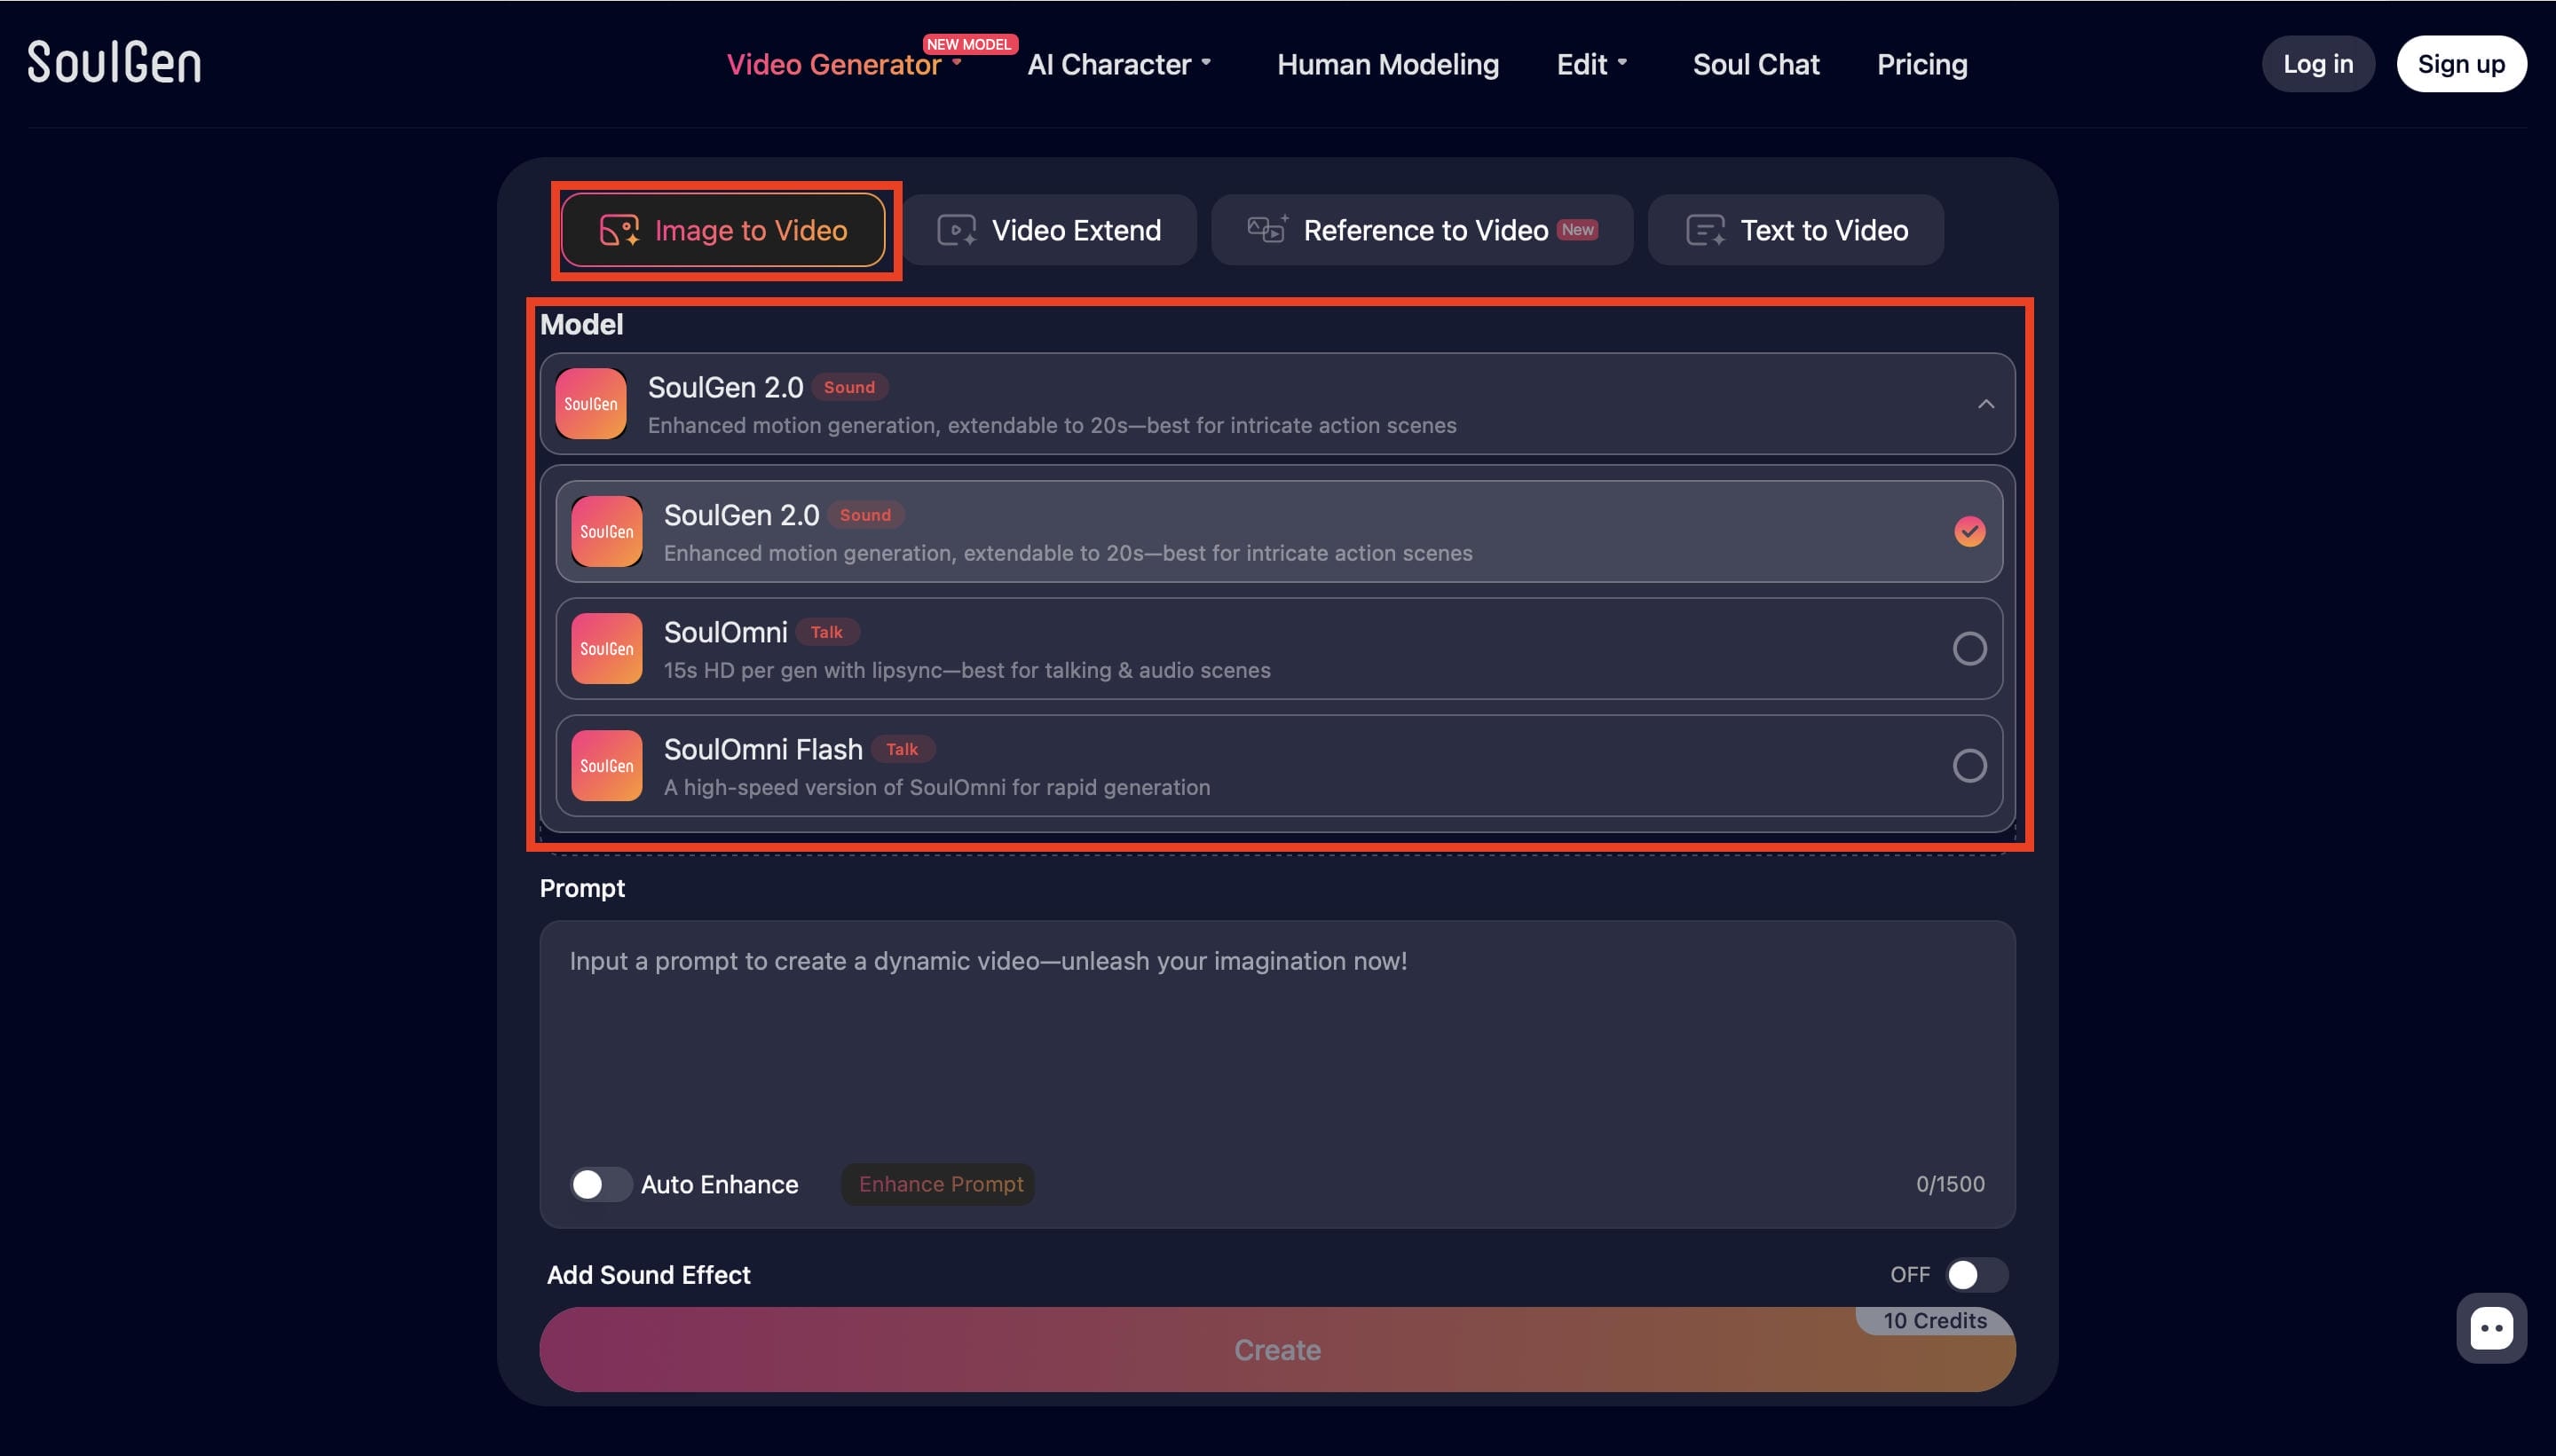Expand the AI Character dropdown
2556x1456 pixels.
coord(1119,64)
